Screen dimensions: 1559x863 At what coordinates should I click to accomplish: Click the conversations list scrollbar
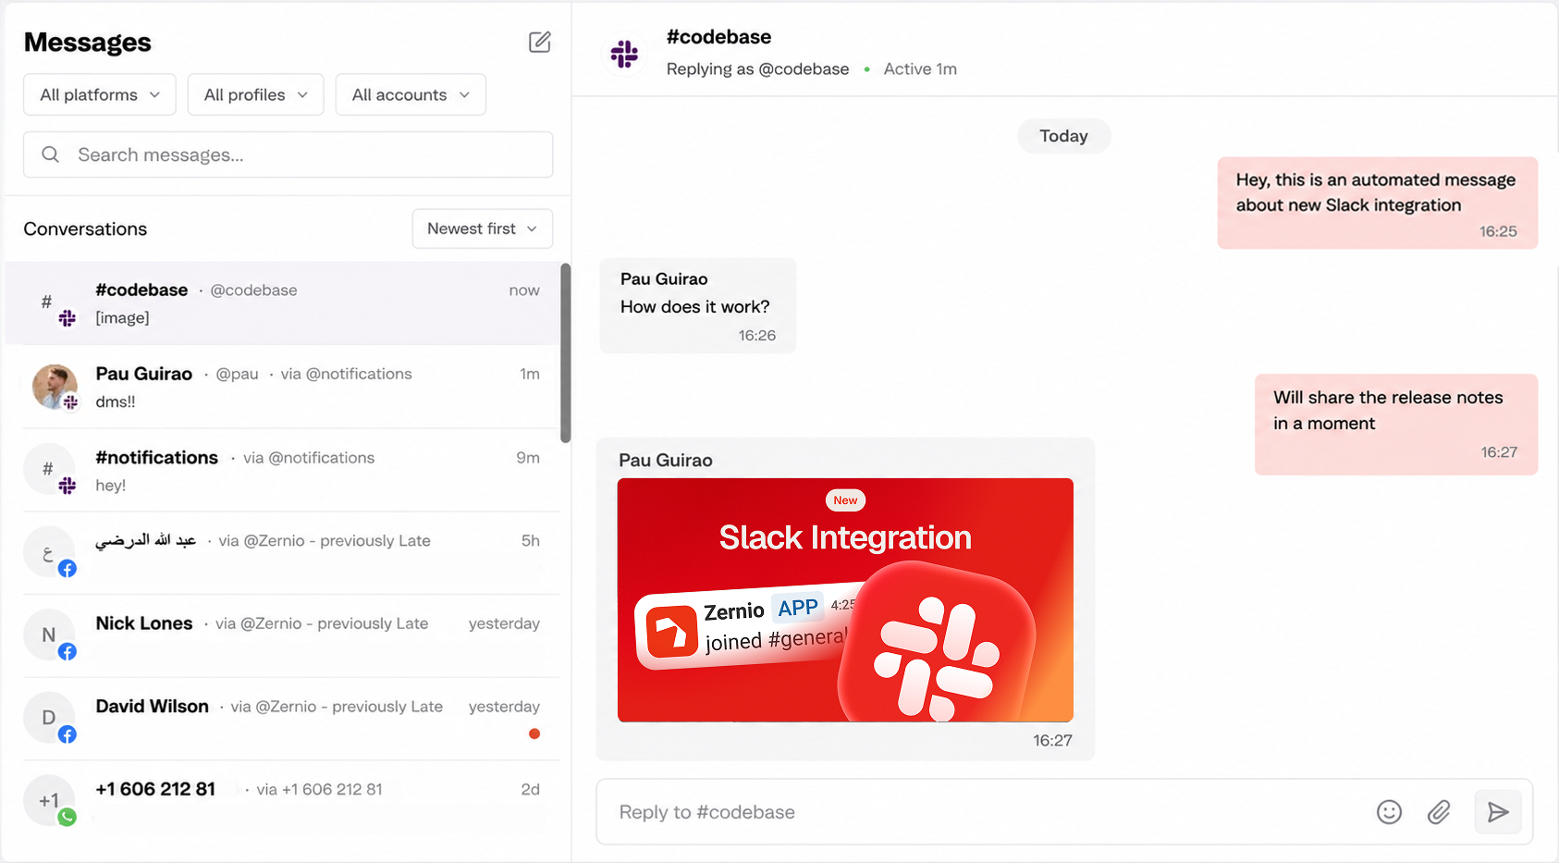pos(565,353)
